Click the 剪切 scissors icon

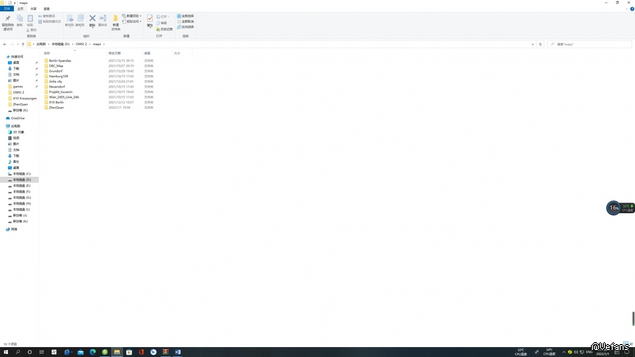[x=28, y=30]
